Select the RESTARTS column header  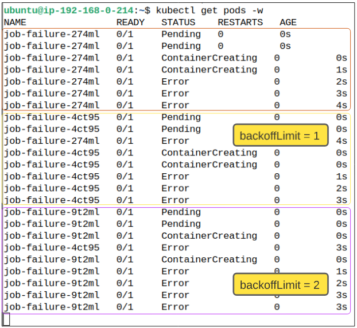pyautogui.click(x=240, y=22)
